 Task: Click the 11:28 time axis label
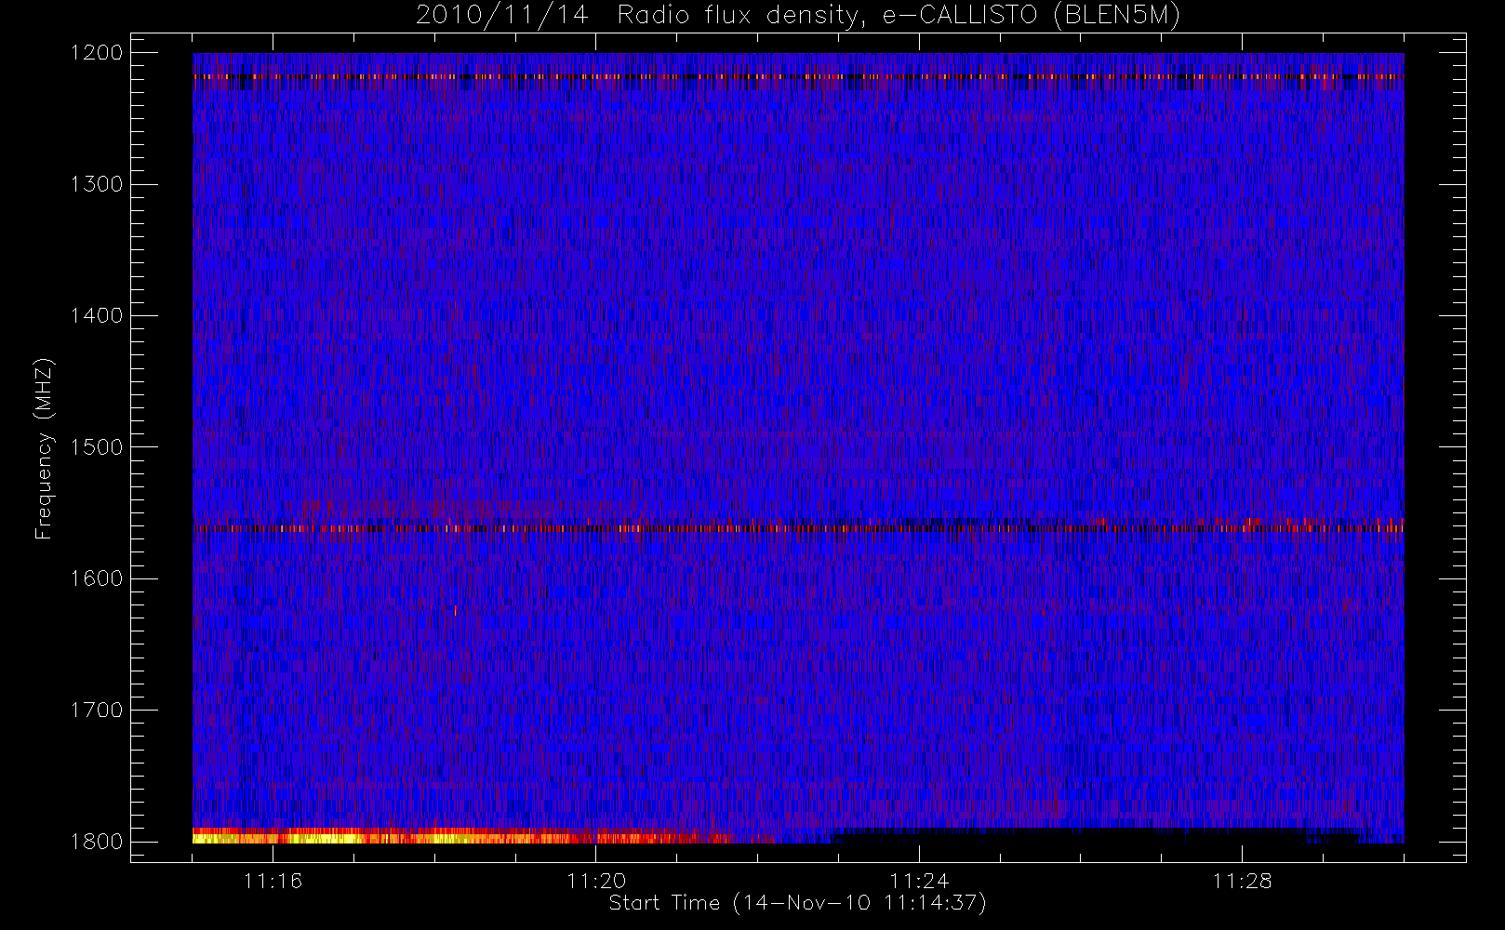[1242, 881]
